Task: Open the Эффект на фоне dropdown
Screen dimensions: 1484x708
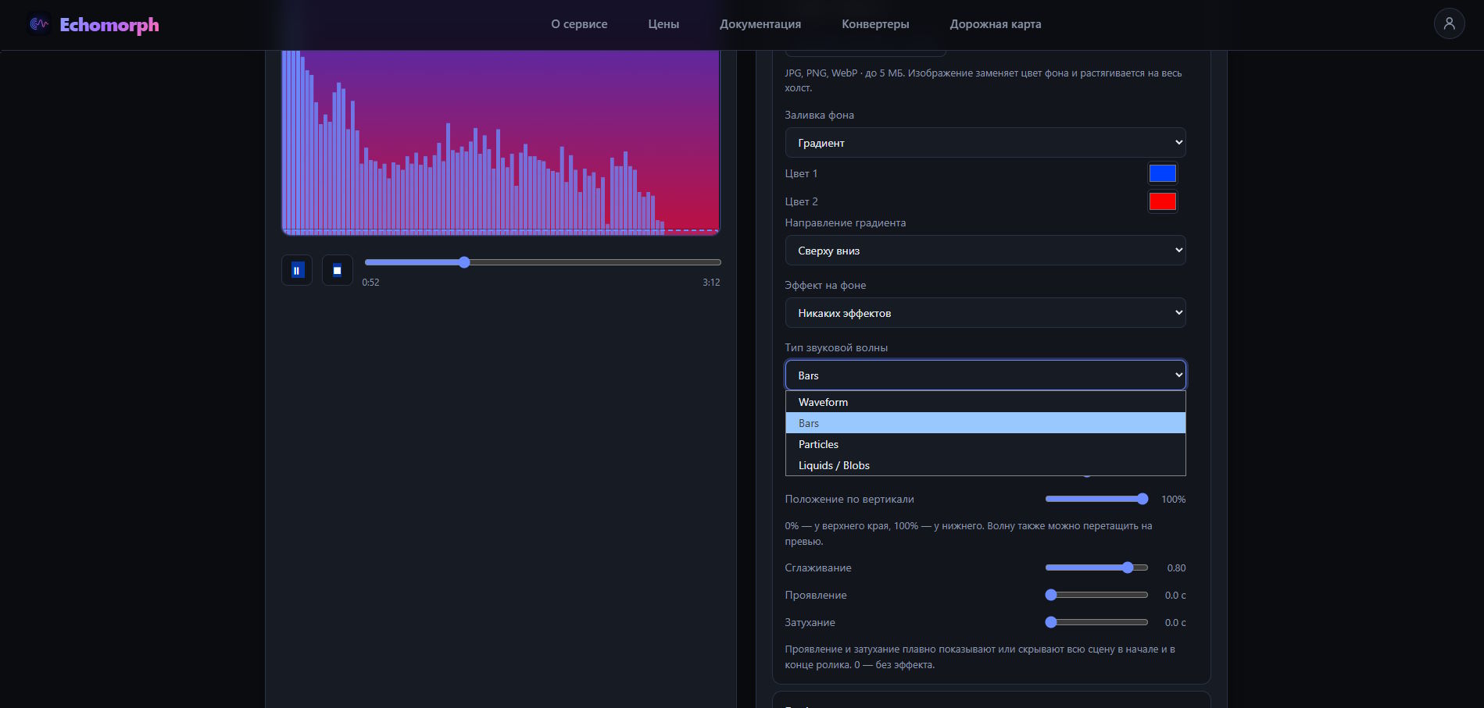Action: 985,313
